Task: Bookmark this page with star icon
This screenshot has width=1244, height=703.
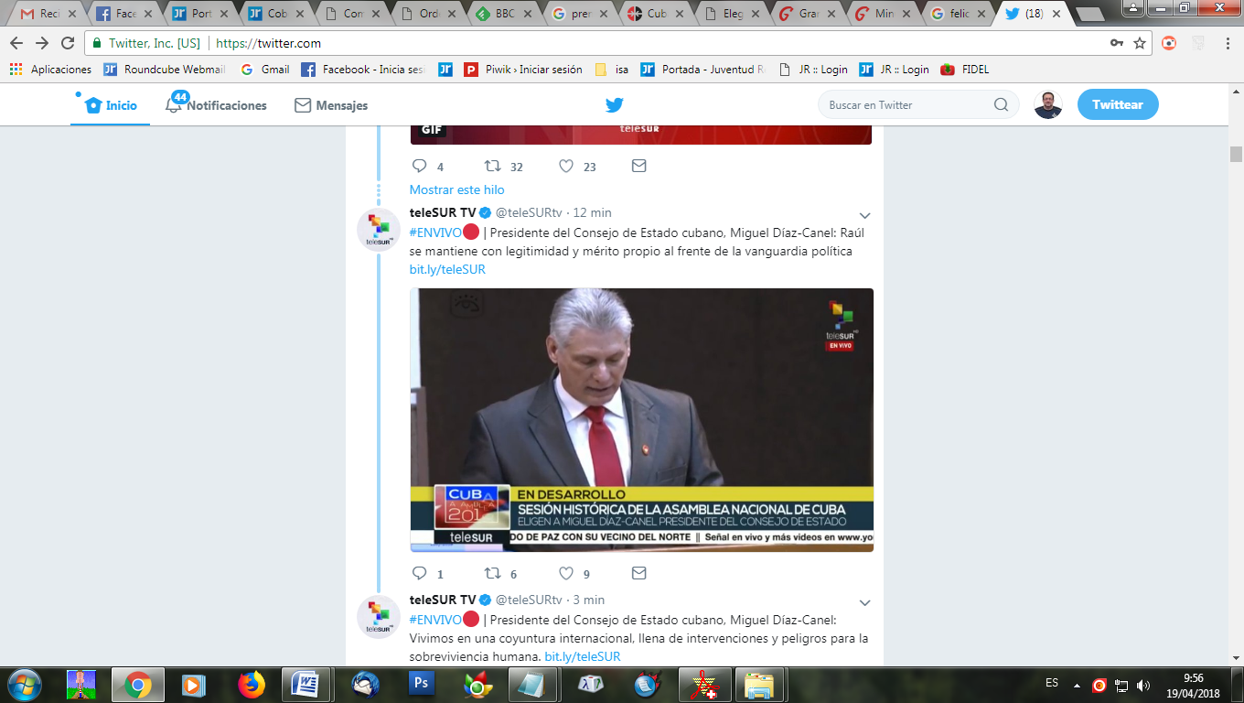Action: coord(1140,43)
